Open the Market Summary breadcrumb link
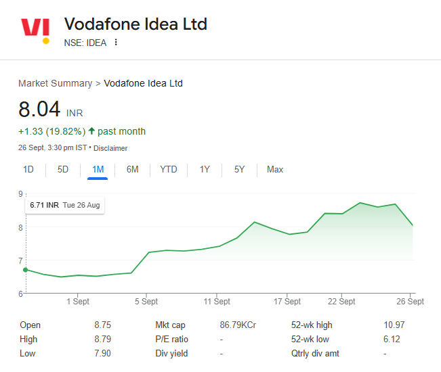 [55, 83]
